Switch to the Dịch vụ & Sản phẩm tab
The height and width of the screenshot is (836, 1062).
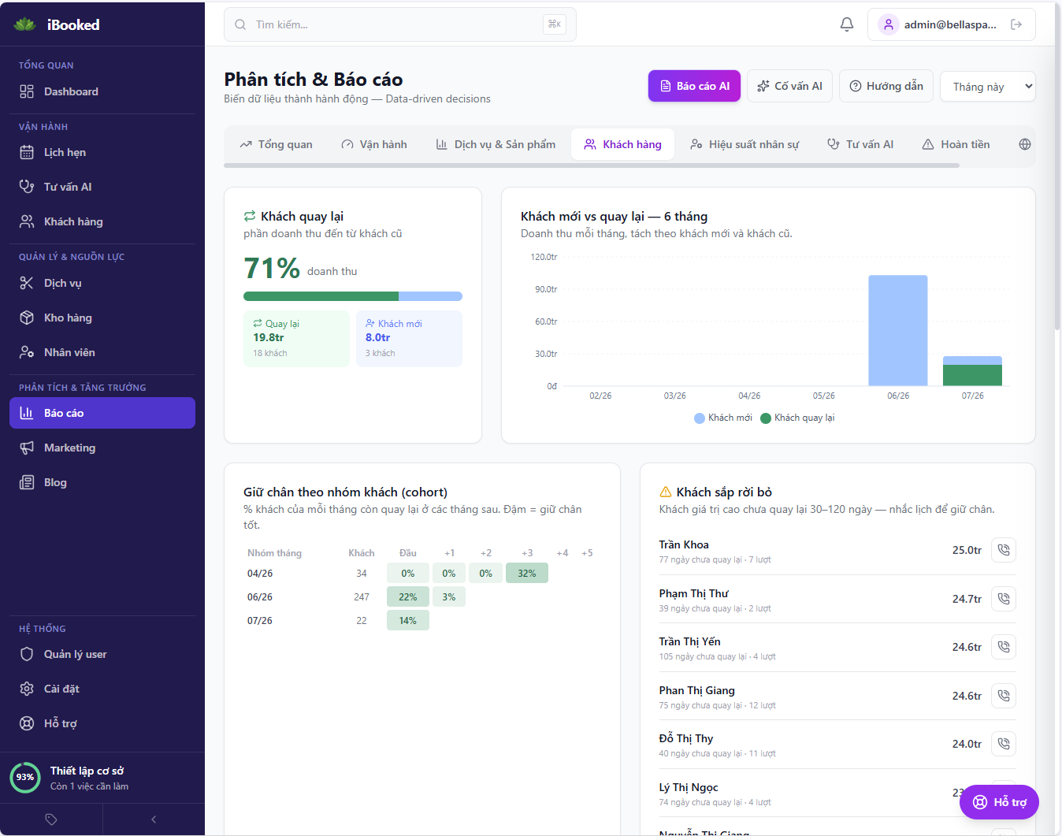tap(496, 144)
